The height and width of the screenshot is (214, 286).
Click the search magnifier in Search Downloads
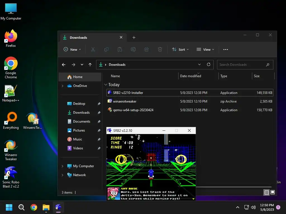[268, 65]
